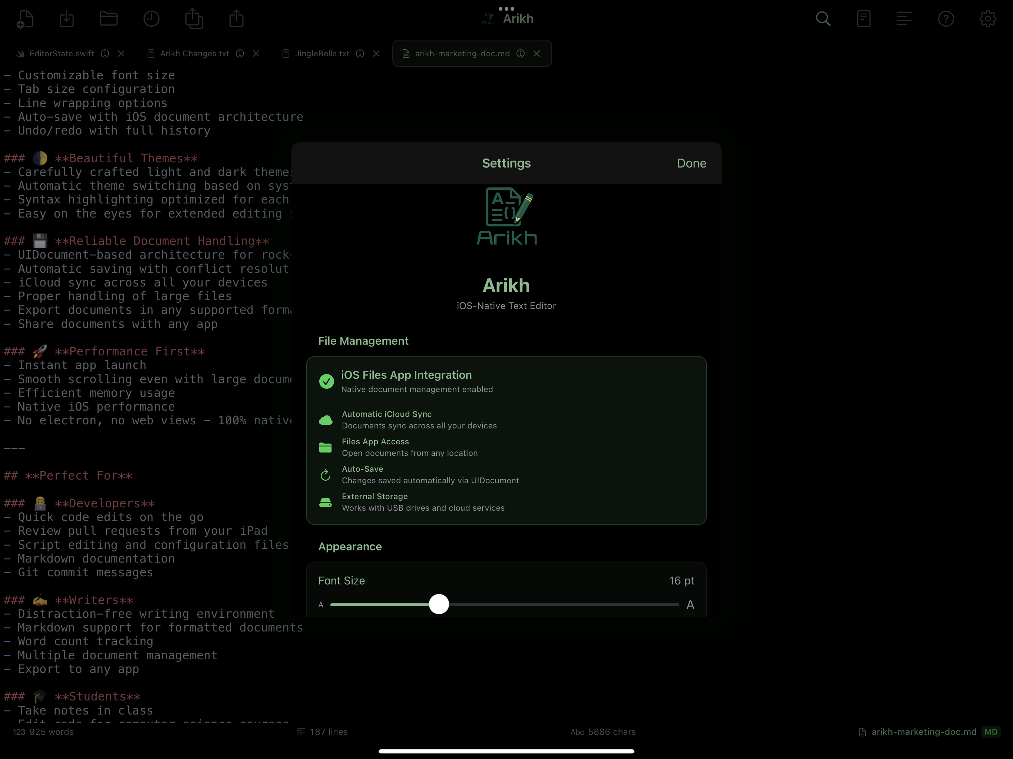Viewport: 1013px width, 759px height.
Task: Open app settings with the gear icon
Action: [x=987, y=18]
